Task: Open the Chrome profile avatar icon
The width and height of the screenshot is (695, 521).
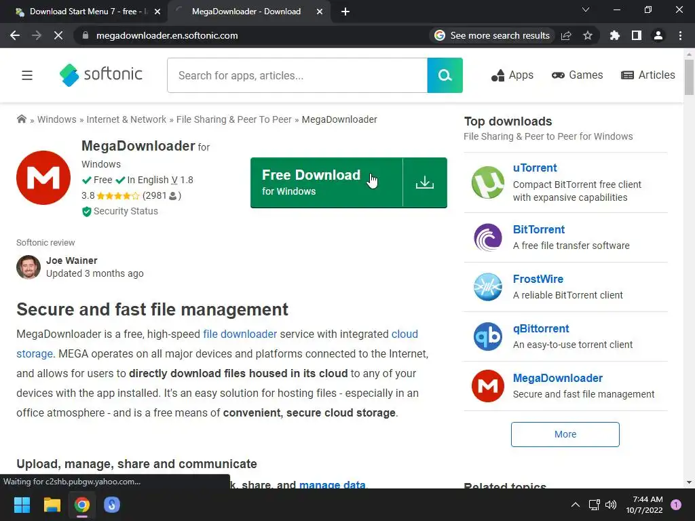Action: click(x=658, y=35)
